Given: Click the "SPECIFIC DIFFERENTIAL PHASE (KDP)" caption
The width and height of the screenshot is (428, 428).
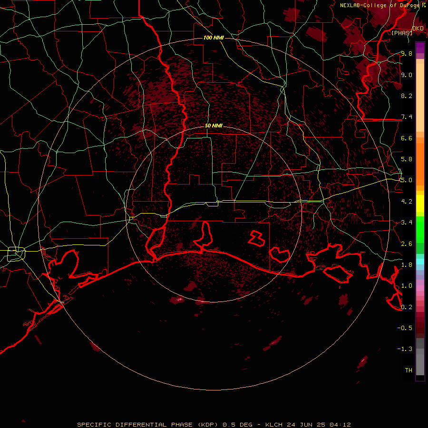Looking at the screenshot, I should (147, 425).
